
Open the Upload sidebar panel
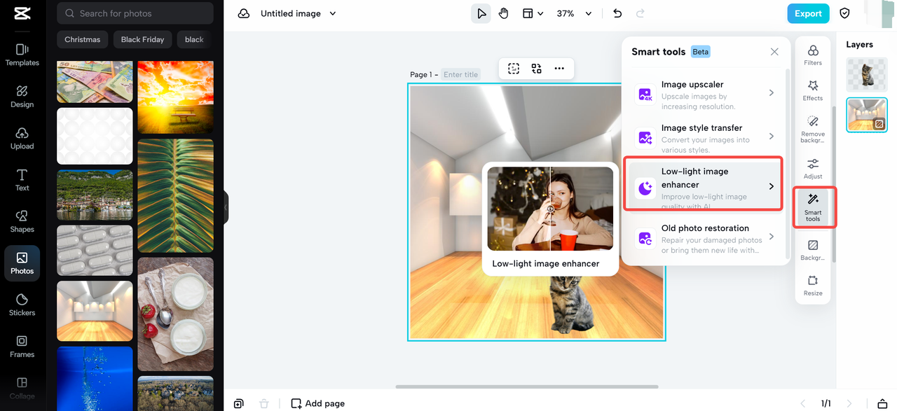pos(22,138)
